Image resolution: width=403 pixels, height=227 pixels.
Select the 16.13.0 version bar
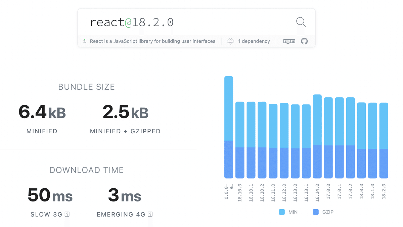pyautogui.click(x=295, y=141)
